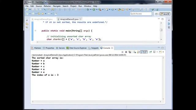The width and height of the screenshot is (196, 110).
Task: Toggle Show Console When Standard Out Changes
Action: [142, 52]
